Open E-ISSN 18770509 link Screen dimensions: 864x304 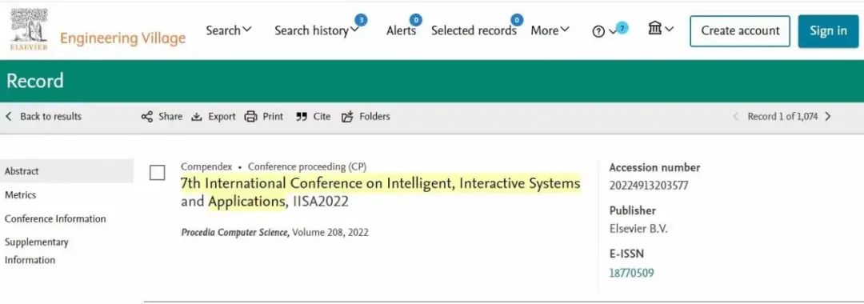[x=631, y=273]
